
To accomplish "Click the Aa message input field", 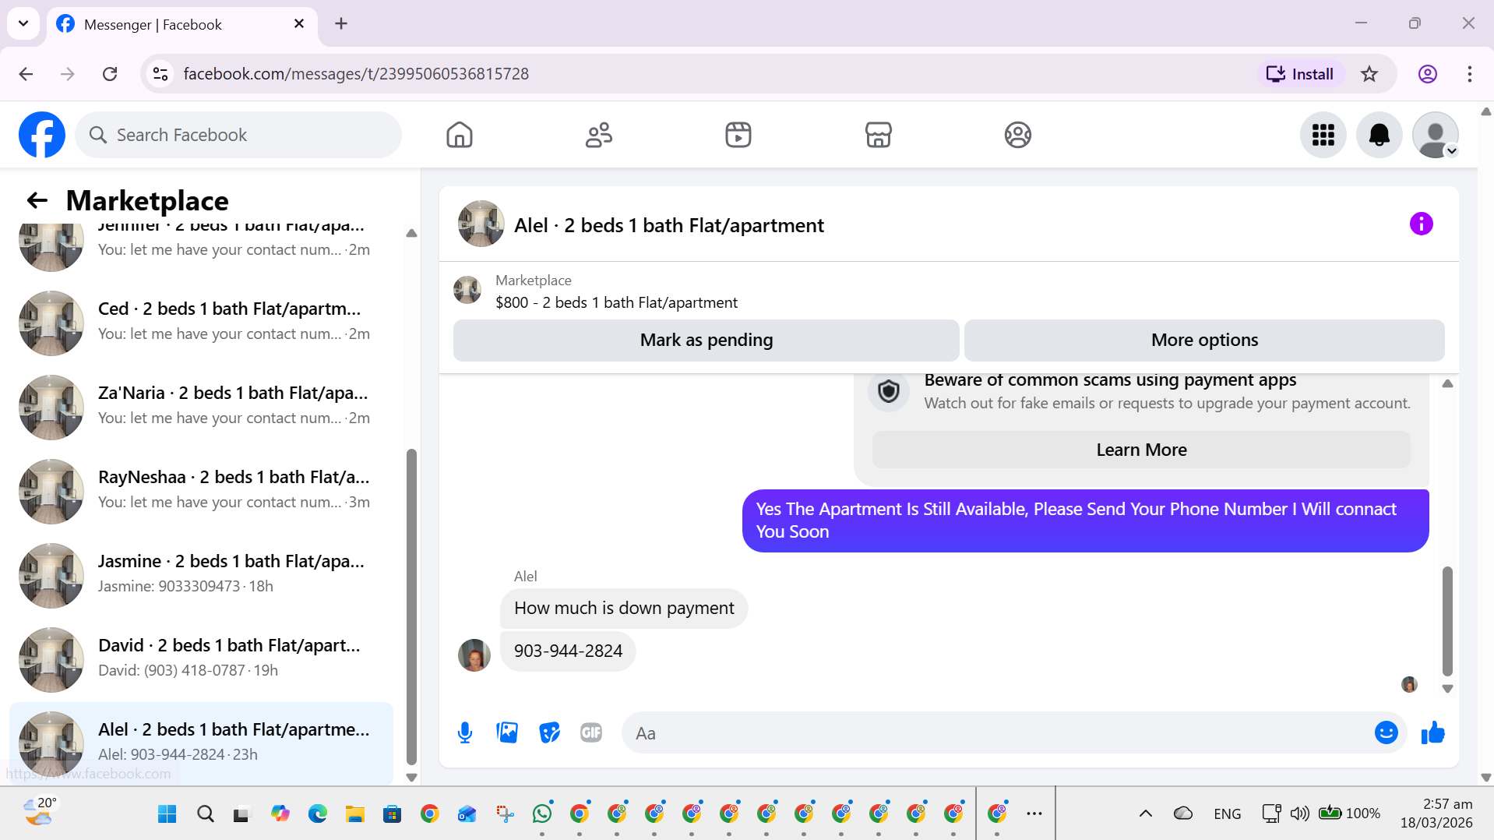I will coord(997,732).
